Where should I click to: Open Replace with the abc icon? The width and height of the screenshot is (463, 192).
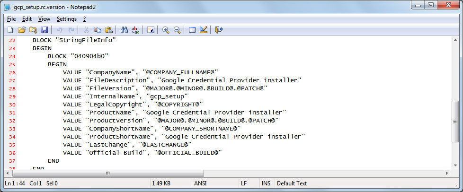(x=135, y=30)
